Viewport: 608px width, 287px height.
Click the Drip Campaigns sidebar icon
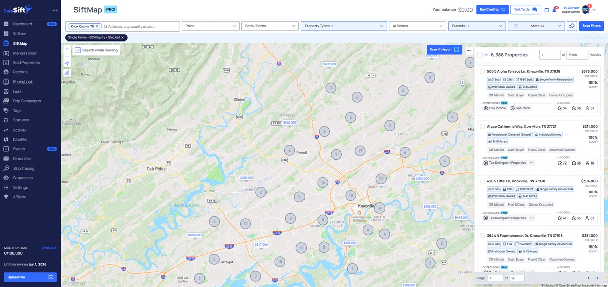[x=6, y=101]
